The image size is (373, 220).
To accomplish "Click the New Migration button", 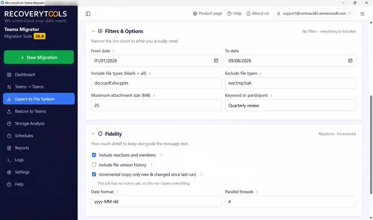I will 39,57.
